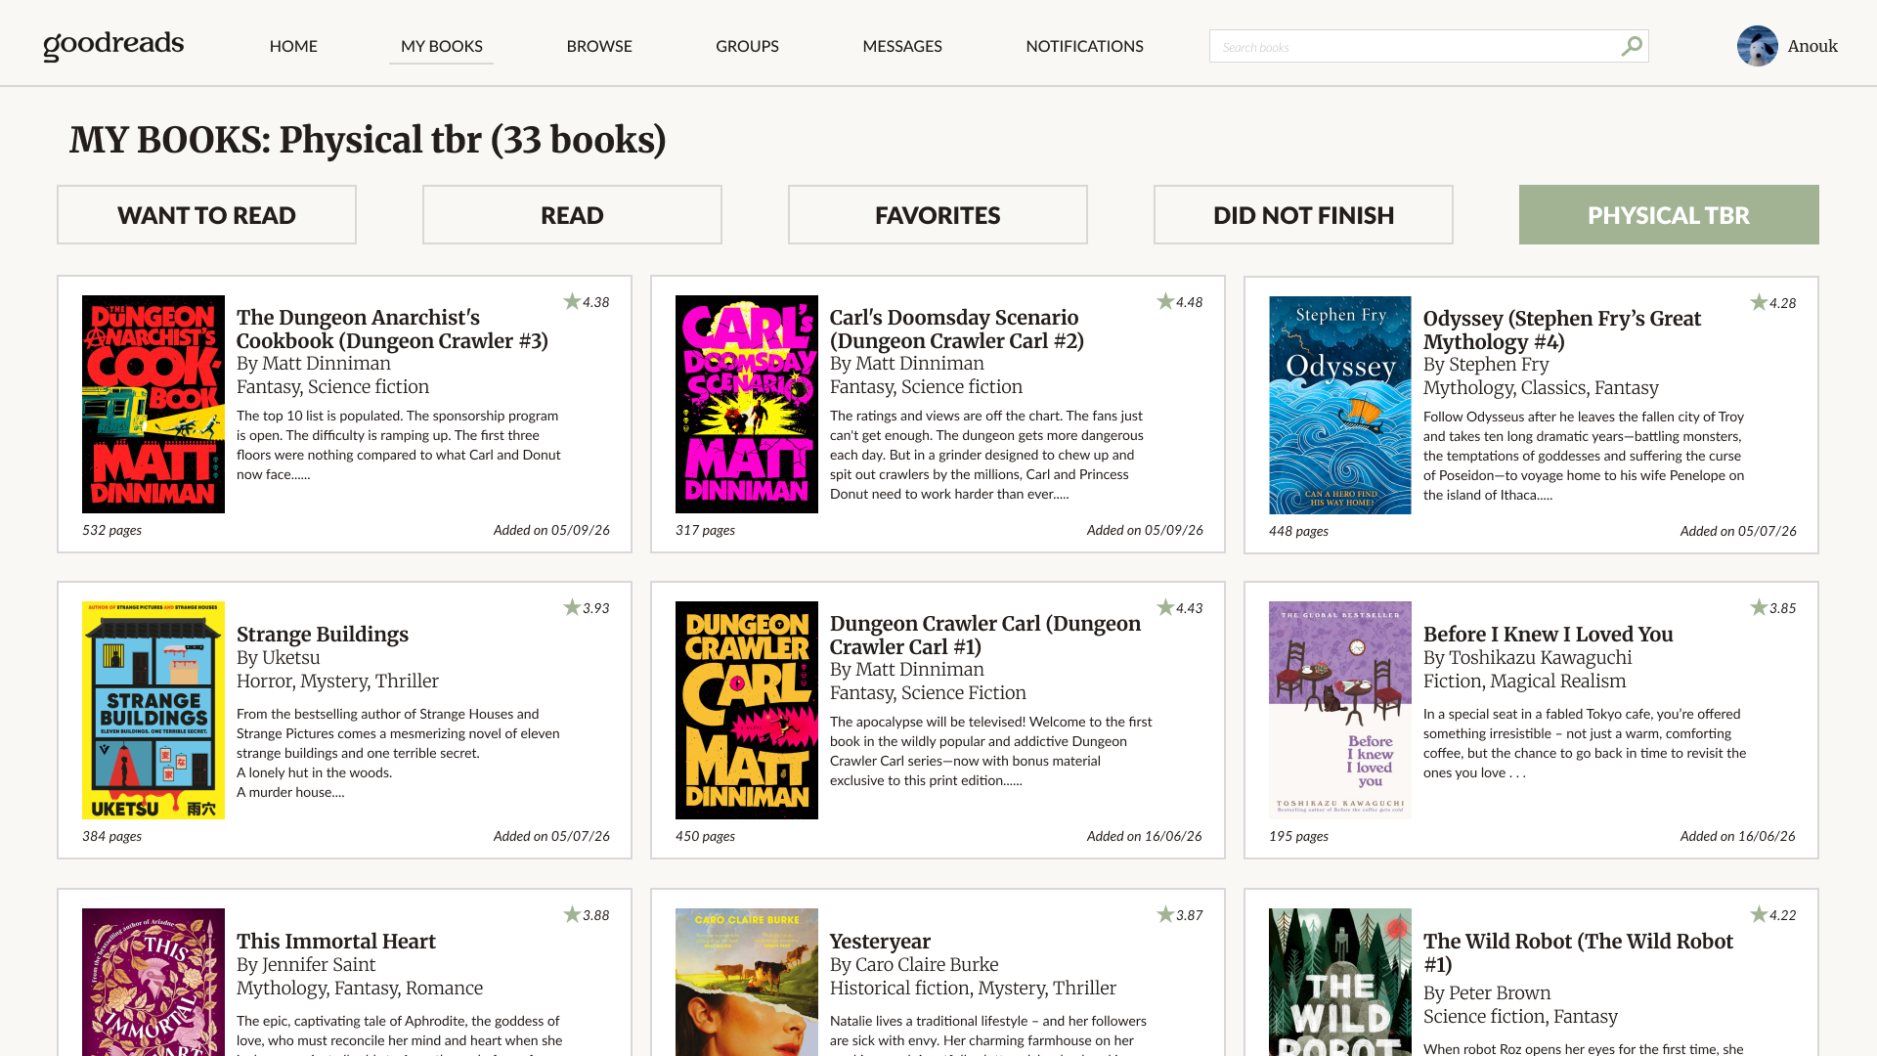View NOTIFICATIONS
This screenshot has height=1056, width=1877.
point(1084,46)
